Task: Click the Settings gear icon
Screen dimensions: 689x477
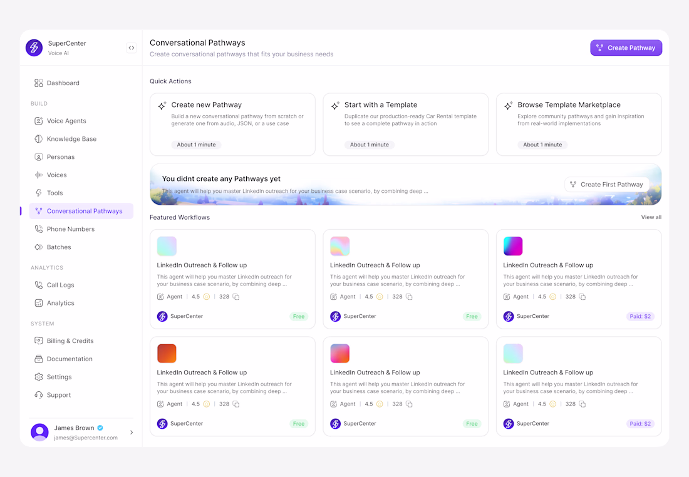Action: [x=39, y=377]
